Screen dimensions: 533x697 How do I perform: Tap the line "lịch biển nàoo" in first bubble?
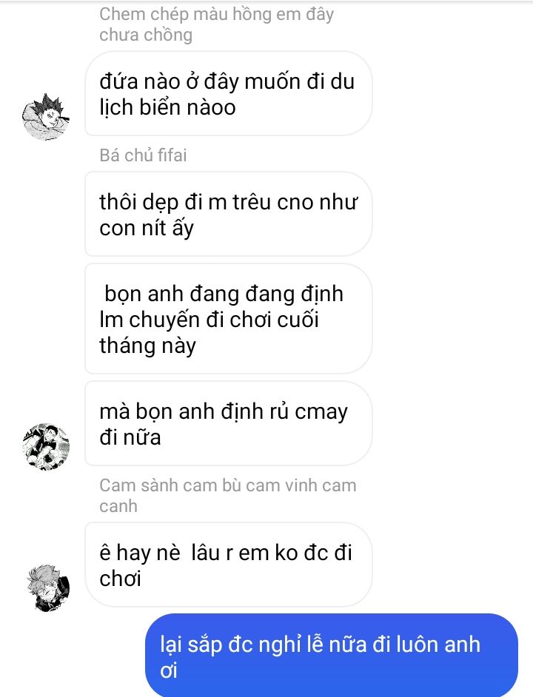167,107
